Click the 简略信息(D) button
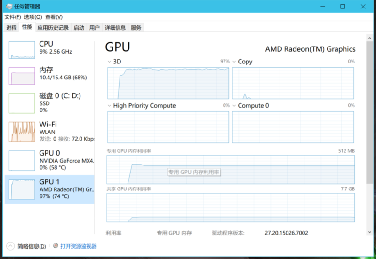 click(x=32, y=246)
